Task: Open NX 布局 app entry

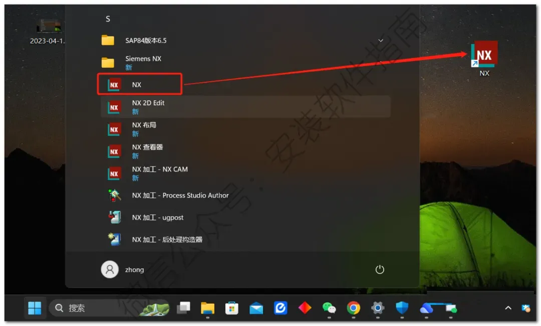Action: click(x=245, y=129)
